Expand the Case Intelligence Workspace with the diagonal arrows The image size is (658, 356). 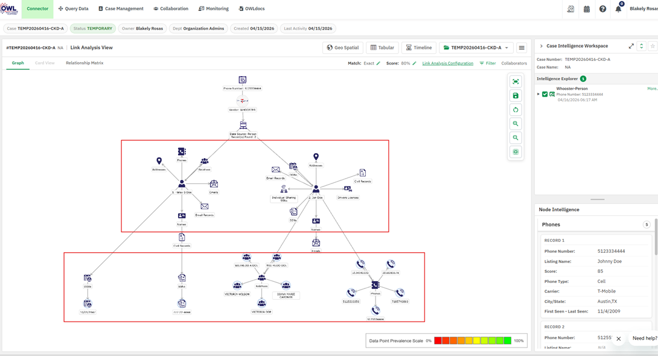[x=631, y=46]
